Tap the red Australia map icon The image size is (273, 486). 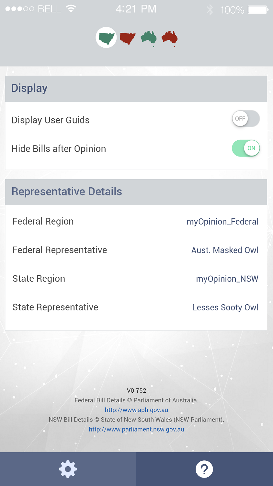170,38
